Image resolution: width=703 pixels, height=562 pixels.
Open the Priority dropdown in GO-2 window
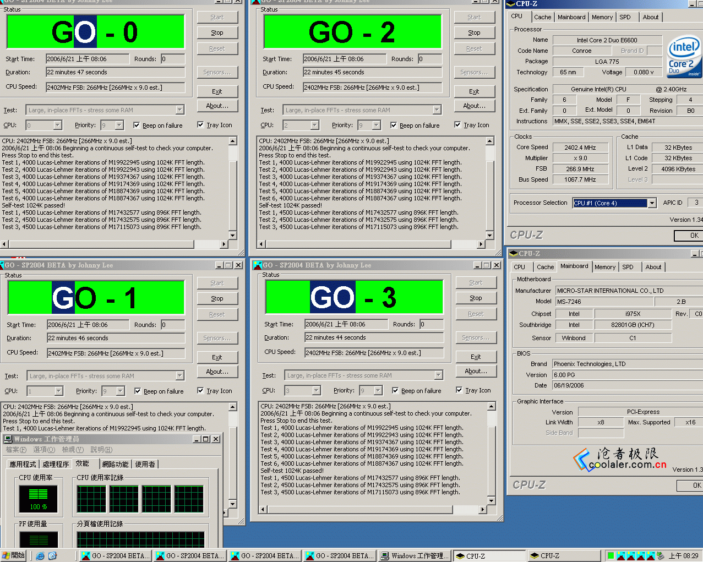(377, 126)
